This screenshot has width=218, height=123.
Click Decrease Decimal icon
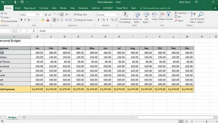[116, 20]
